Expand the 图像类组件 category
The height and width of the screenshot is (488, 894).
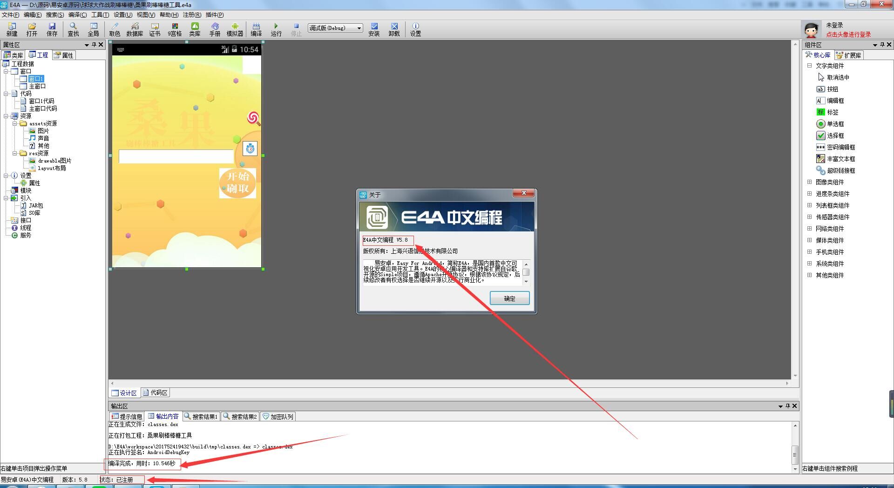point(809,182)
